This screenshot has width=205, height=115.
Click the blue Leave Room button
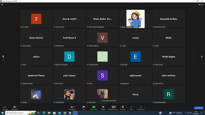point(199,108)
